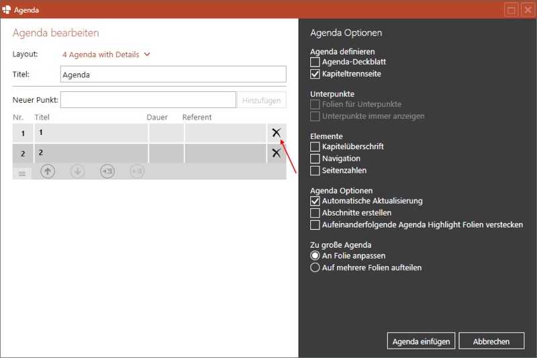The image size is (537, 358).
Task: Focus the Neuer Punkt input field
Action: [x=148, y=100]
